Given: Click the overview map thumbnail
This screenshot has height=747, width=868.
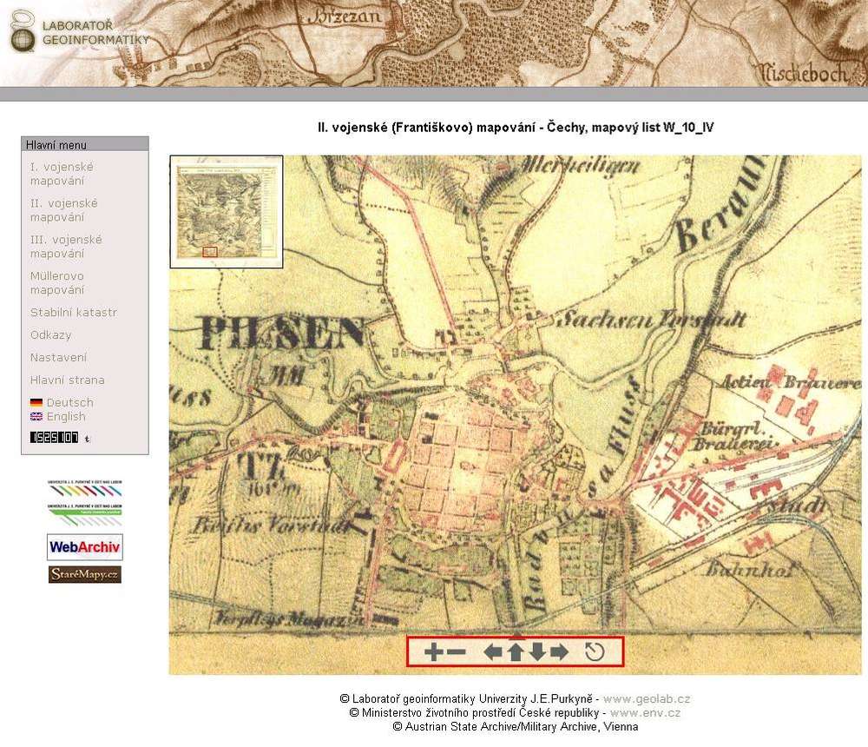Looking at the screenshot, I should click(226, 211).
